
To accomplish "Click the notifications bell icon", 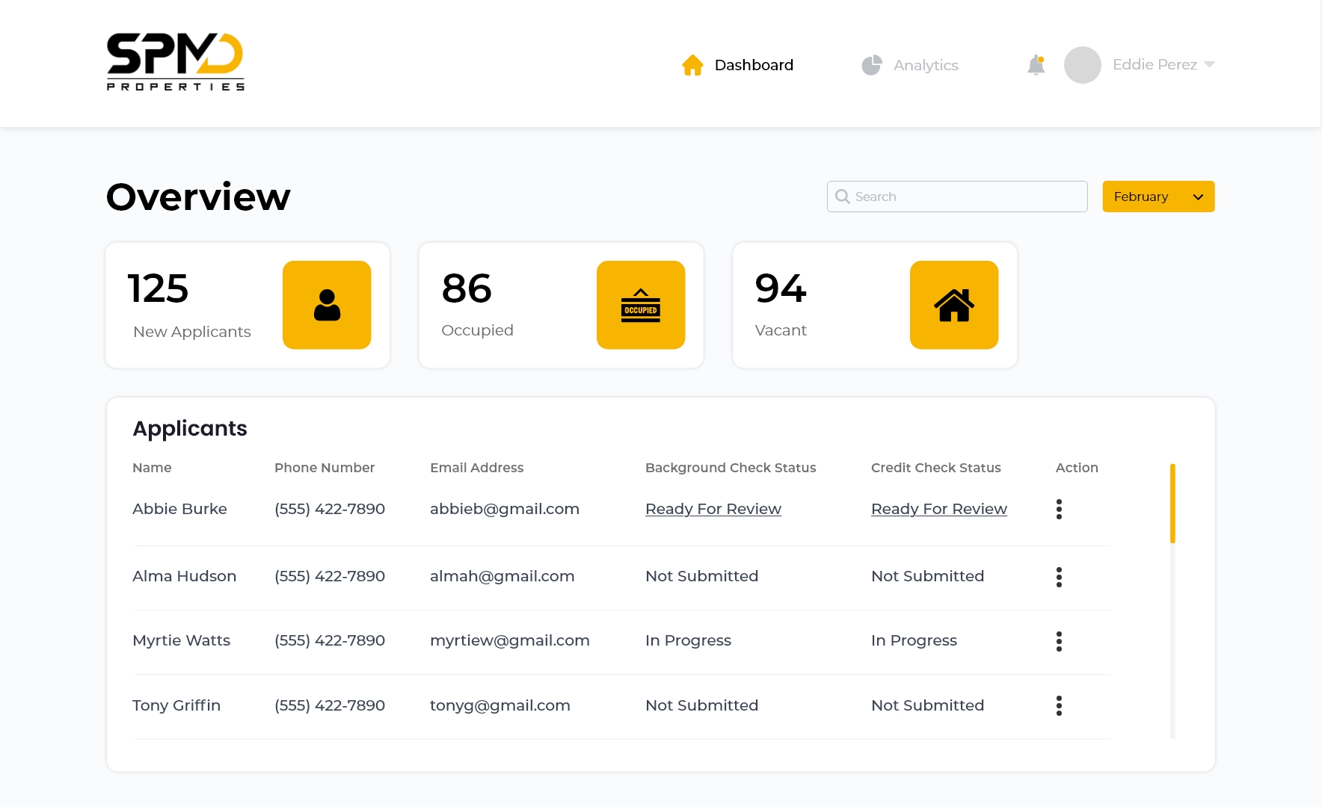I will [x=1036, y=64].
